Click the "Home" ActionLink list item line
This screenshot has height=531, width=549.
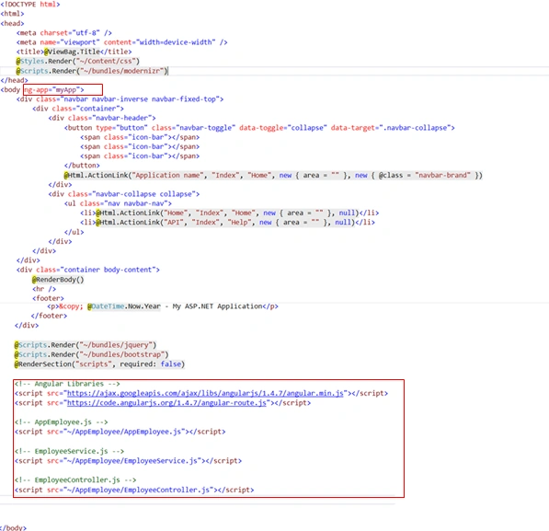pos(229,214)
